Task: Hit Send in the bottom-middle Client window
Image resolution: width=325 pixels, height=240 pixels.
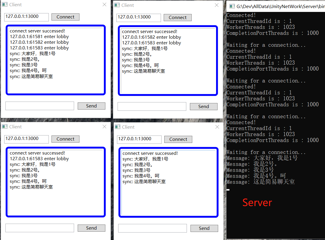Action: [204, 228]
